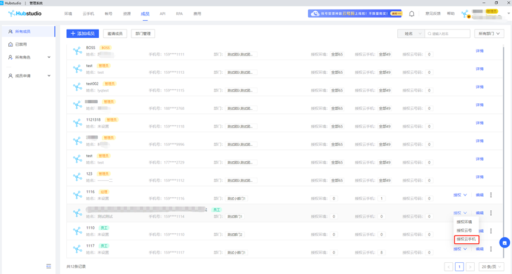
Task: Select 授权云手机 from the dropdown menu
Action: 466,239
